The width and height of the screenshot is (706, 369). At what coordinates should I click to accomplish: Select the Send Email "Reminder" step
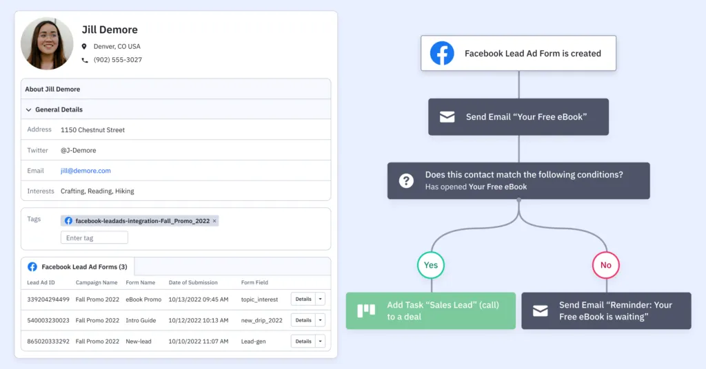[x=606, y=310]
